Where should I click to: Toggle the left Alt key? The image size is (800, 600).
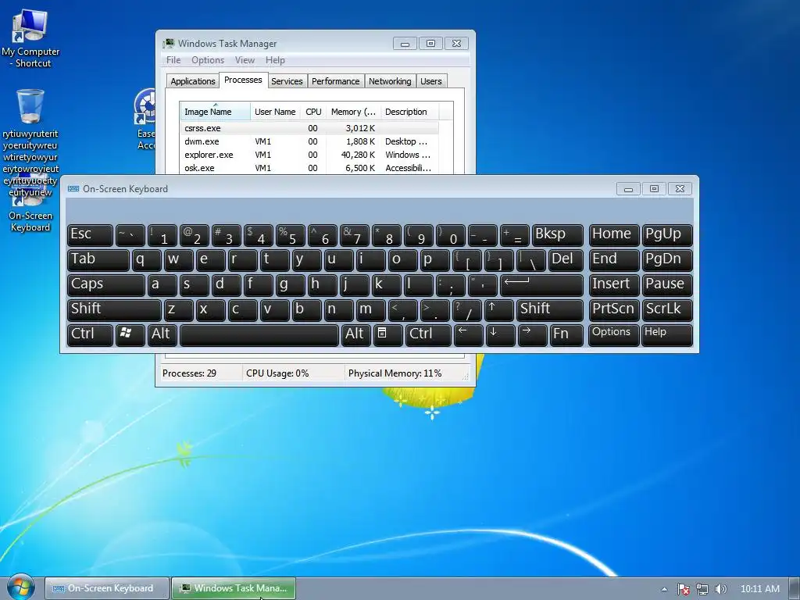[x=162, y=335]
